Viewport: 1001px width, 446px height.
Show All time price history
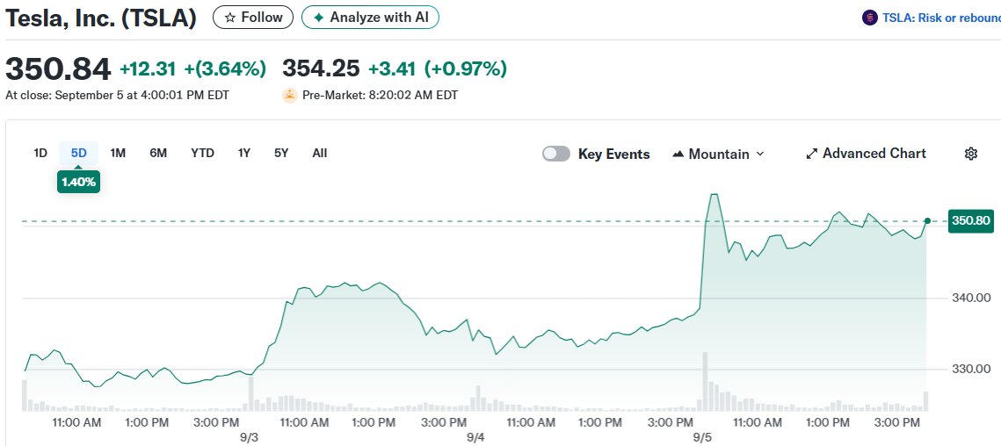tap(320, 153)
